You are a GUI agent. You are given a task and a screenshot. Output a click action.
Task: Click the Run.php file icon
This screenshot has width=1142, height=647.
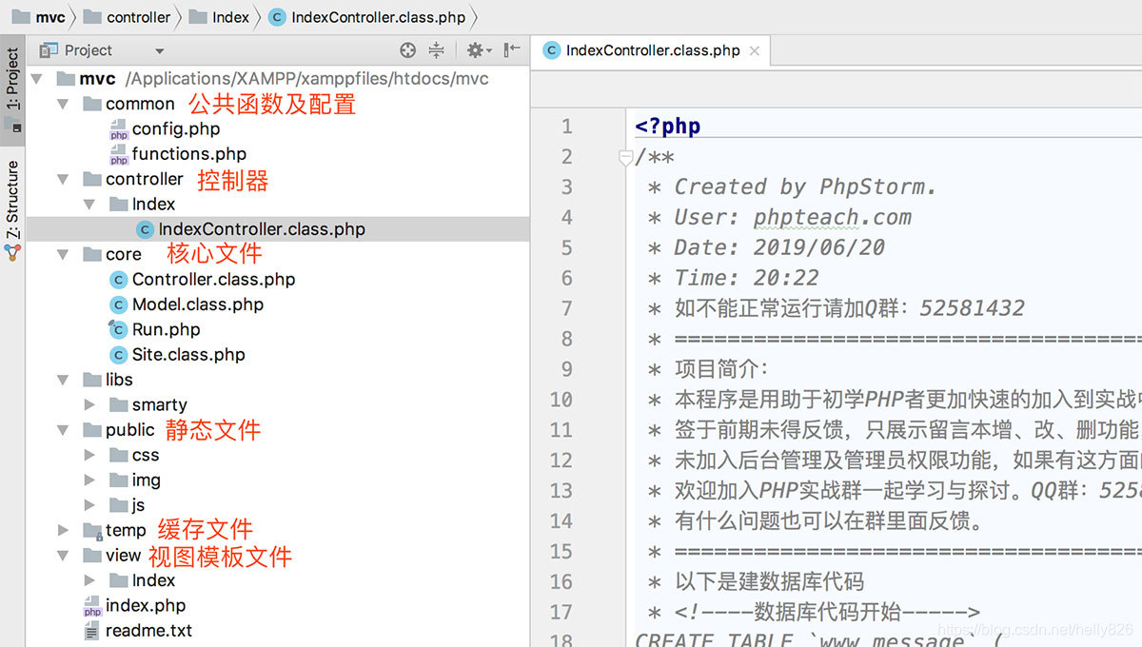tap(119, 329)
